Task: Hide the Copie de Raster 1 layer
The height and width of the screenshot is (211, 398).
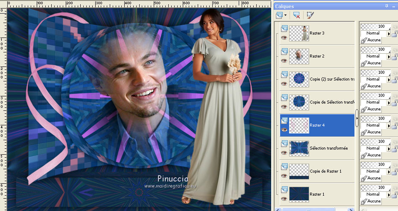Action: coord(284,176)
